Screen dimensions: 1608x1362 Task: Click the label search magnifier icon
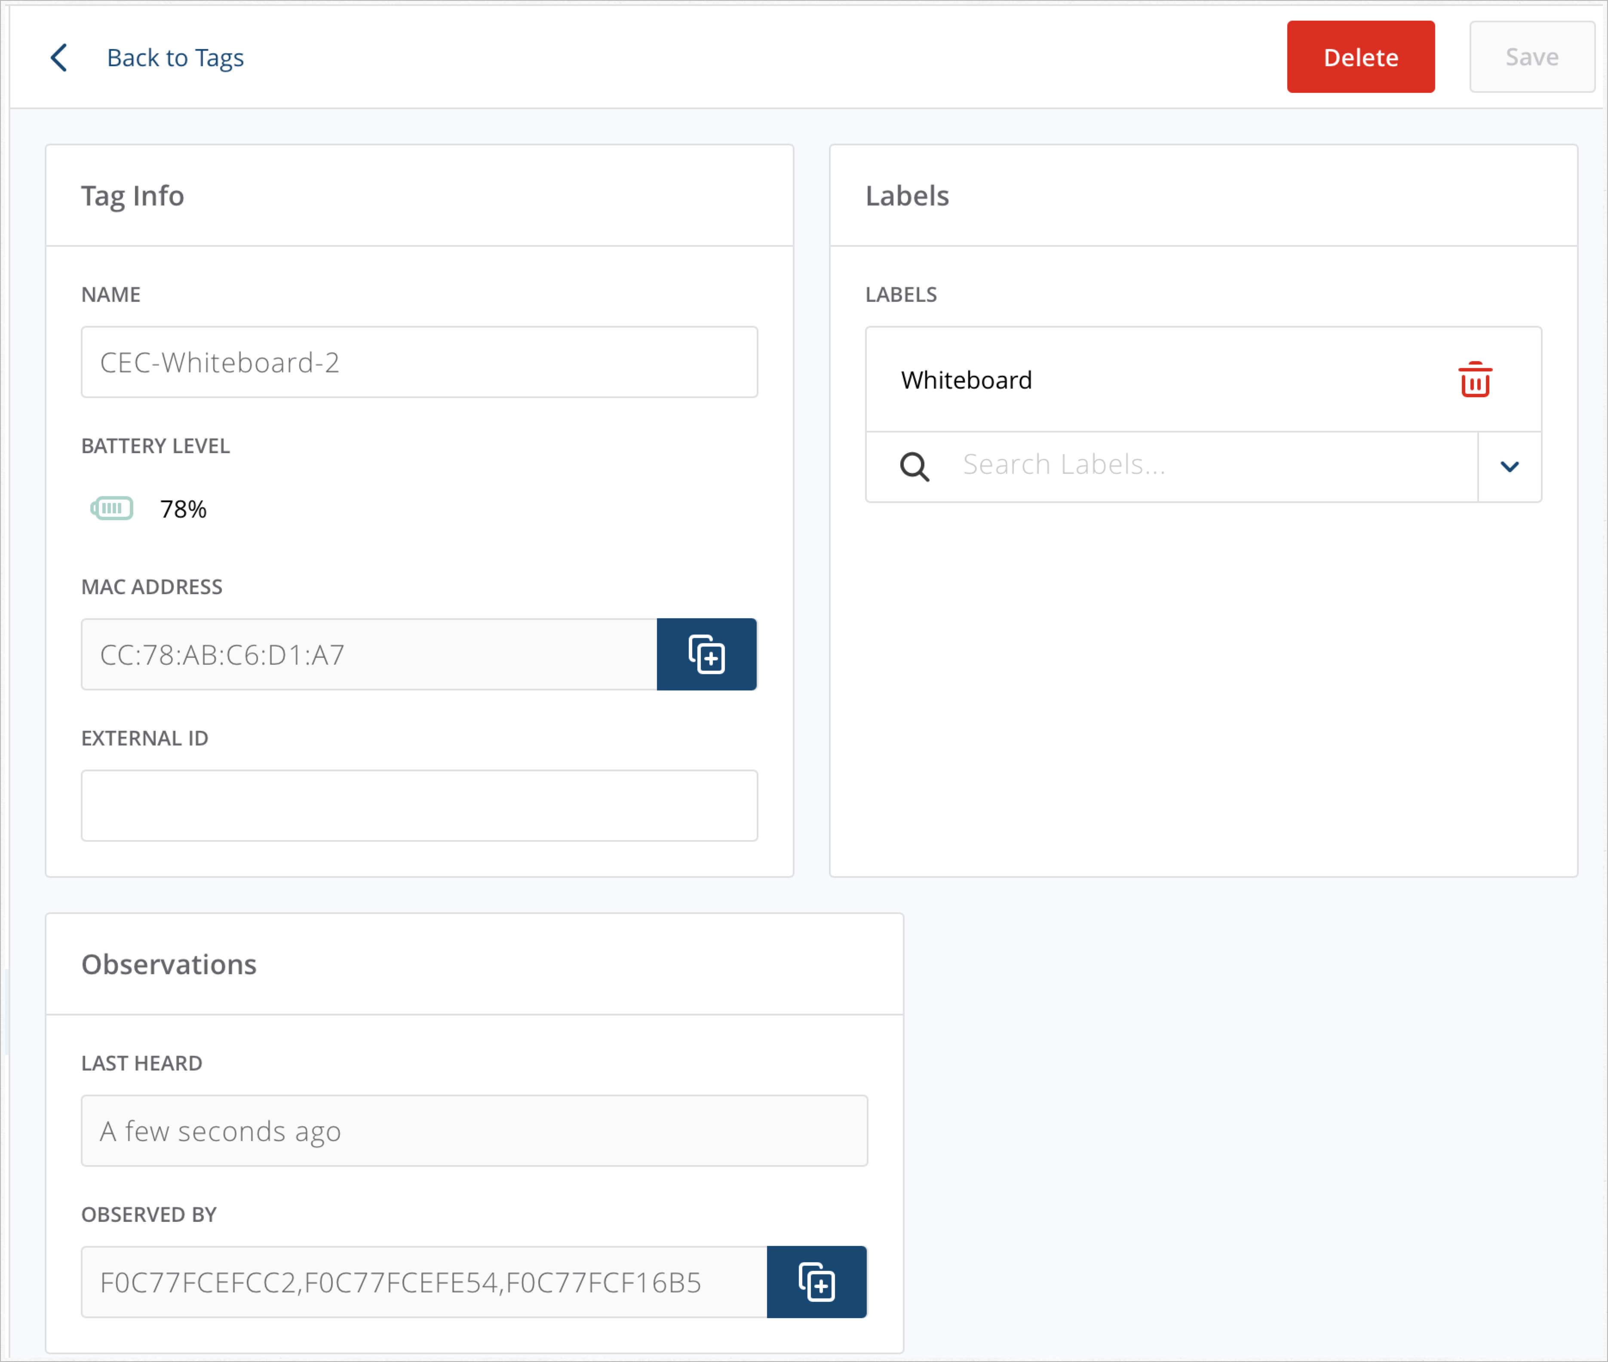(914, 466)
